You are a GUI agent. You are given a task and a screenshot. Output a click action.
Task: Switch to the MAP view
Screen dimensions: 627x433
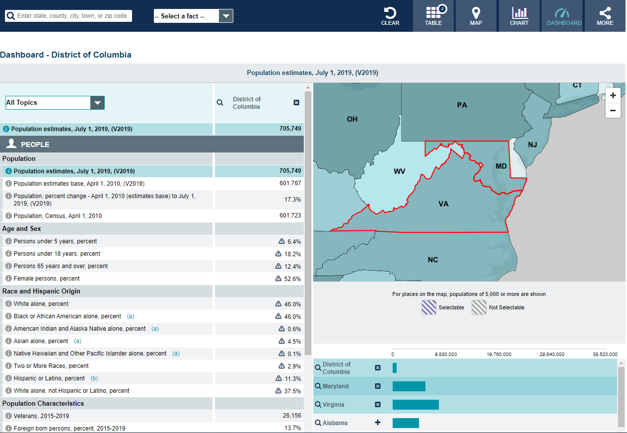pos(476,16)
